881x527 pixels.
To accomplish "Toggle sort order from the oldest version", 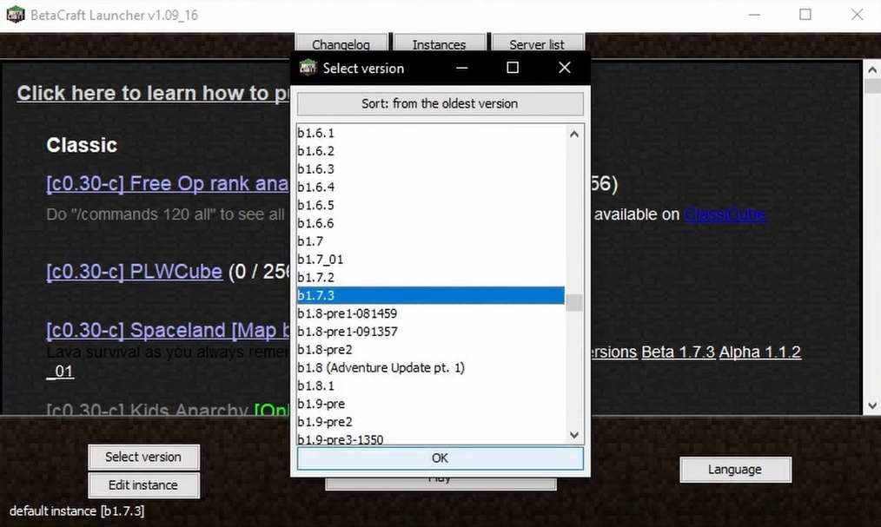I will (x=440, y=103).
